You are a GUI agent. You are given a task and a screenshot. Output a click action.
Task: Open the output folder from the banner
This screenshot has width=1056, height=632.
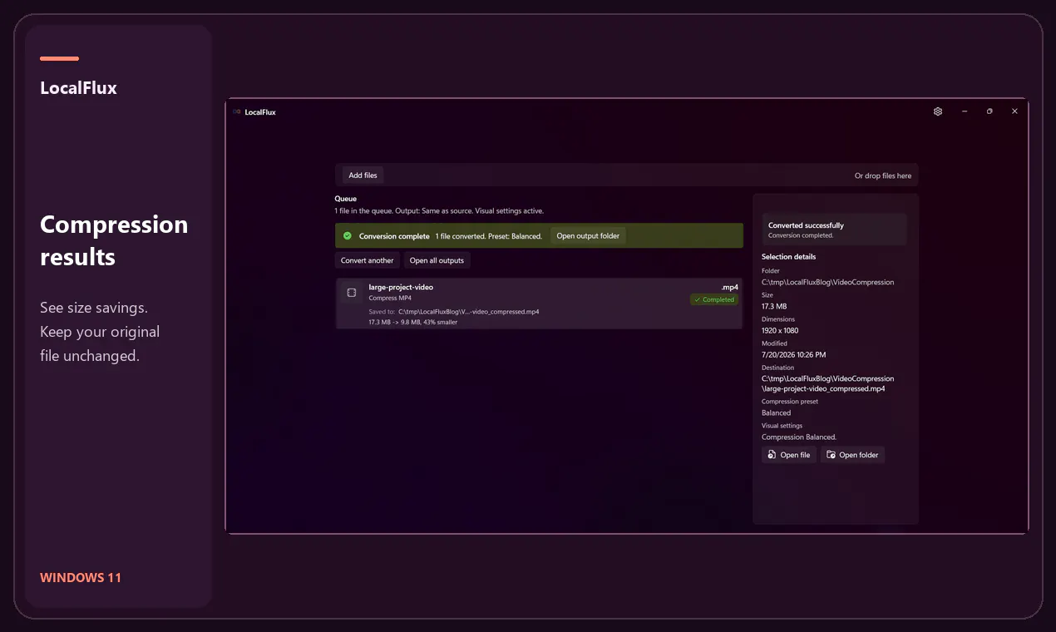click(x=588, y=236)
